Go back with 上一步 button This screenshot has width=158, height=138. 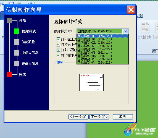(x=78, y=117)
